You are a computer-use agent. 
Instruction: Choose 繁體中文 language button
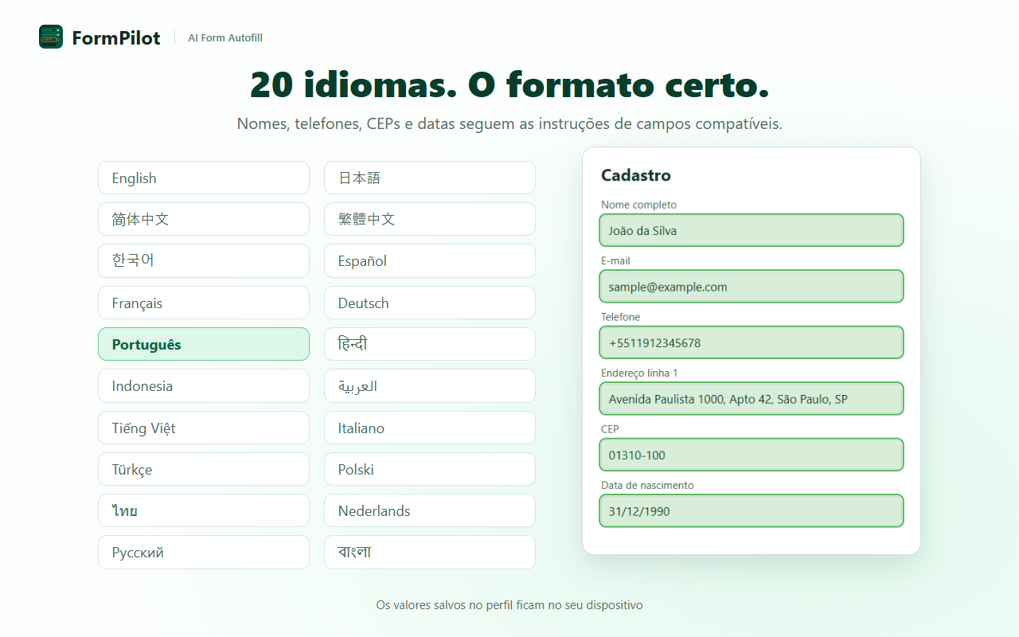tap(430, 219)
